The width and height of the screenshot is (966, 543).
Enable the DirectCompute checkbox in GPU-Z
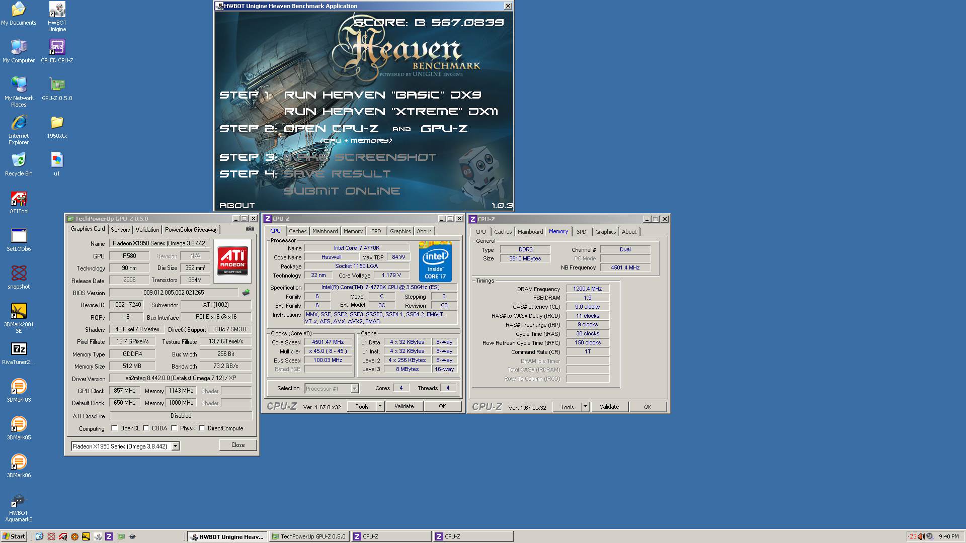tap(202, 428)
